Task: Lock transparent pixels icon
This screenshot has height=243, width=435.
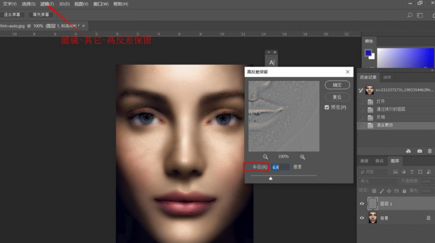Action: coord(374,191)
